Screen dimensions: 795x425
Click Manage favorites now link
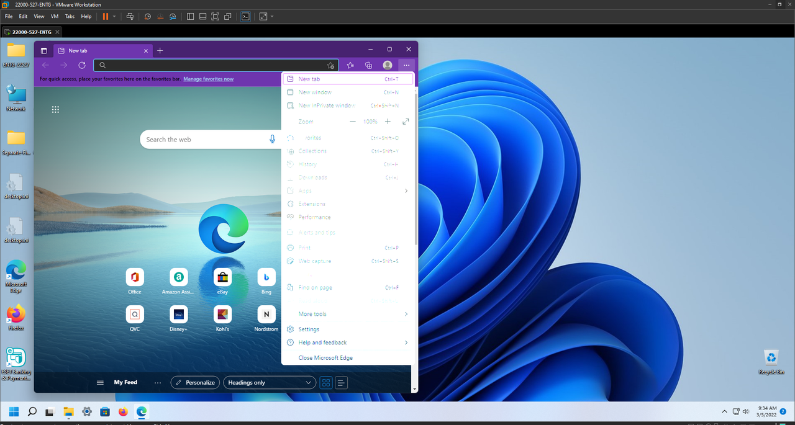(209, 79)
